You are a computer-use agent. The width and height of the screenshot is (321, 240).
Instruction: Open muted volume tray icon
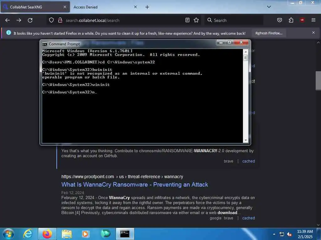[289, 234]
